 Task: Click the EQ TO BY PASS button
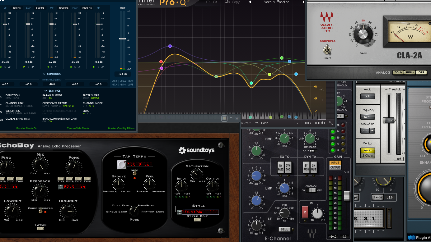pos(280,167)
